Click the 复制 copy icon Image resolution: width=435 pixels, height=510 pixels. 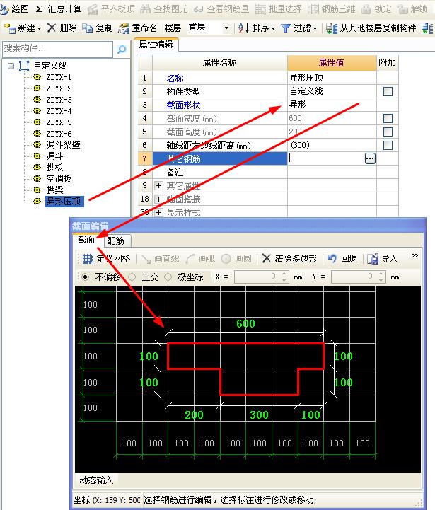coord(87,28)
